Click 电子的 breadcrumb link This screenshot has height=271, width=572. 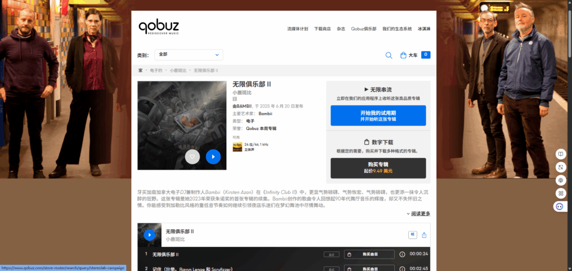pos(156,70)
